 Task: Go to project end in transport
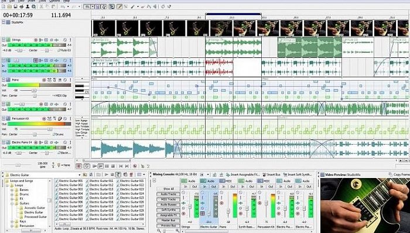click(127, 166)
